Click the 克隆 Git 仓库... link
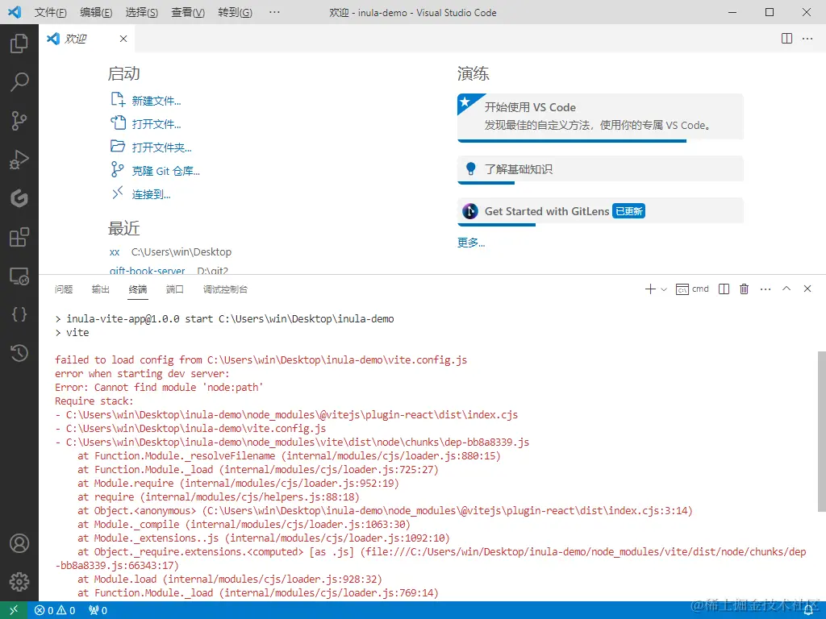This screenshot has width=826, height=619. coord(165,171)
